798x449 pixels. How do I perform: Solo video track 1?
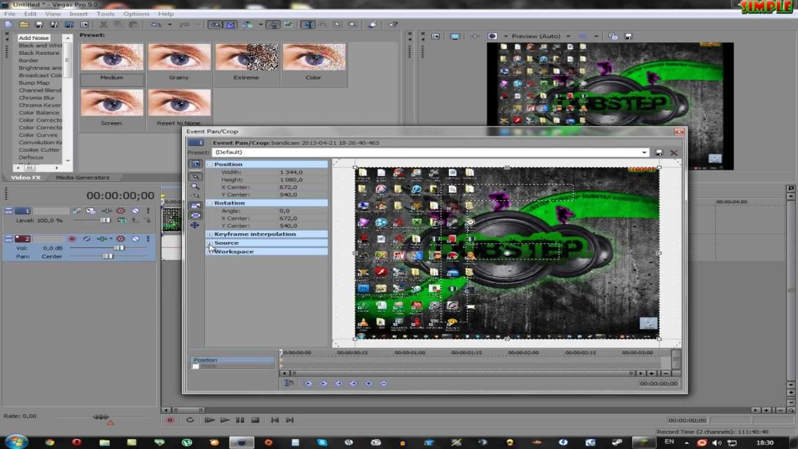tap(148, 211)
